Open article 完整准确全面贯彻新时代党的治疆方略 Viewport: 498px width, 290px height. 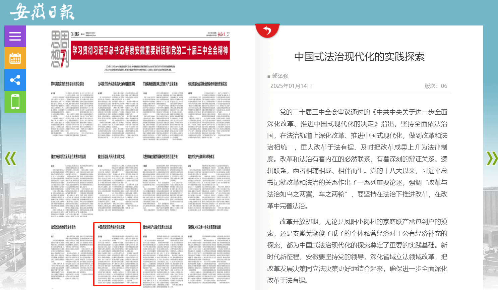pyautogui.click(x=160, y=157)
